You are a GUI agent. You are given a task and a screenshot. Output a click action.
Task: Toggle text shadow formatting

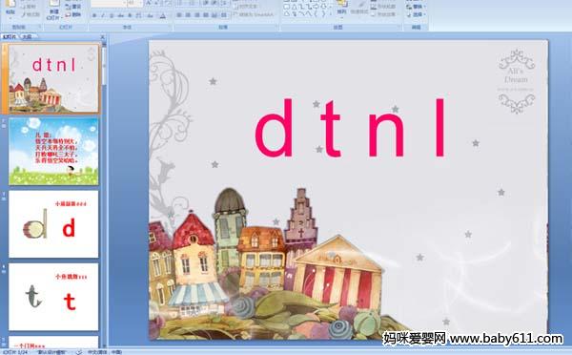point(130,15)
